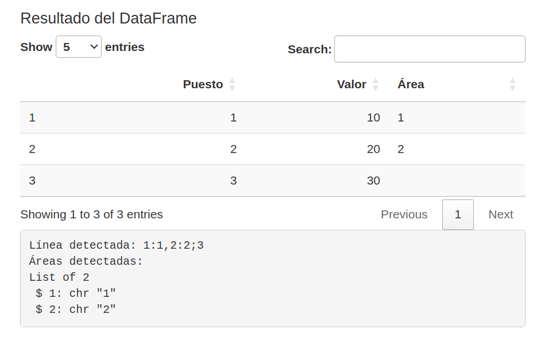
Task: Click the "Línea detectada" output text
Action: [116, 245]
